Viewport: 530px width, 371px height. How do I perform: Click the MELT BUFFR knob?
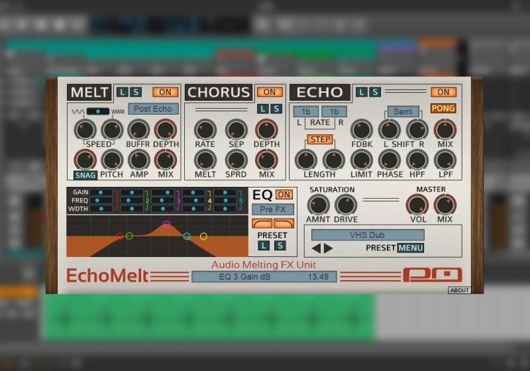coord(138,130)
